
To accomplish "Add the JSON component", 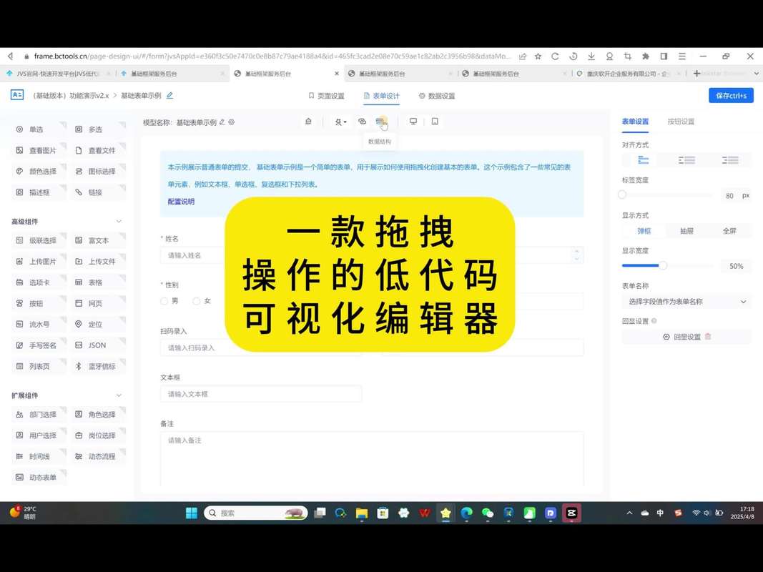I will click(98, 345).
